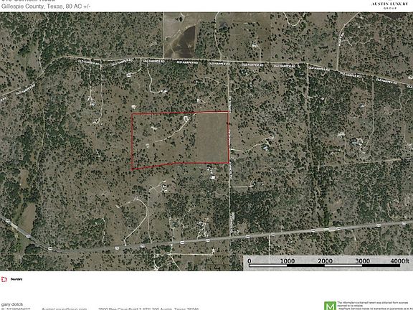Open the Austin Luxury Group logo
Viewport: 413px width, 310px height.
click(x=389, y=5)
